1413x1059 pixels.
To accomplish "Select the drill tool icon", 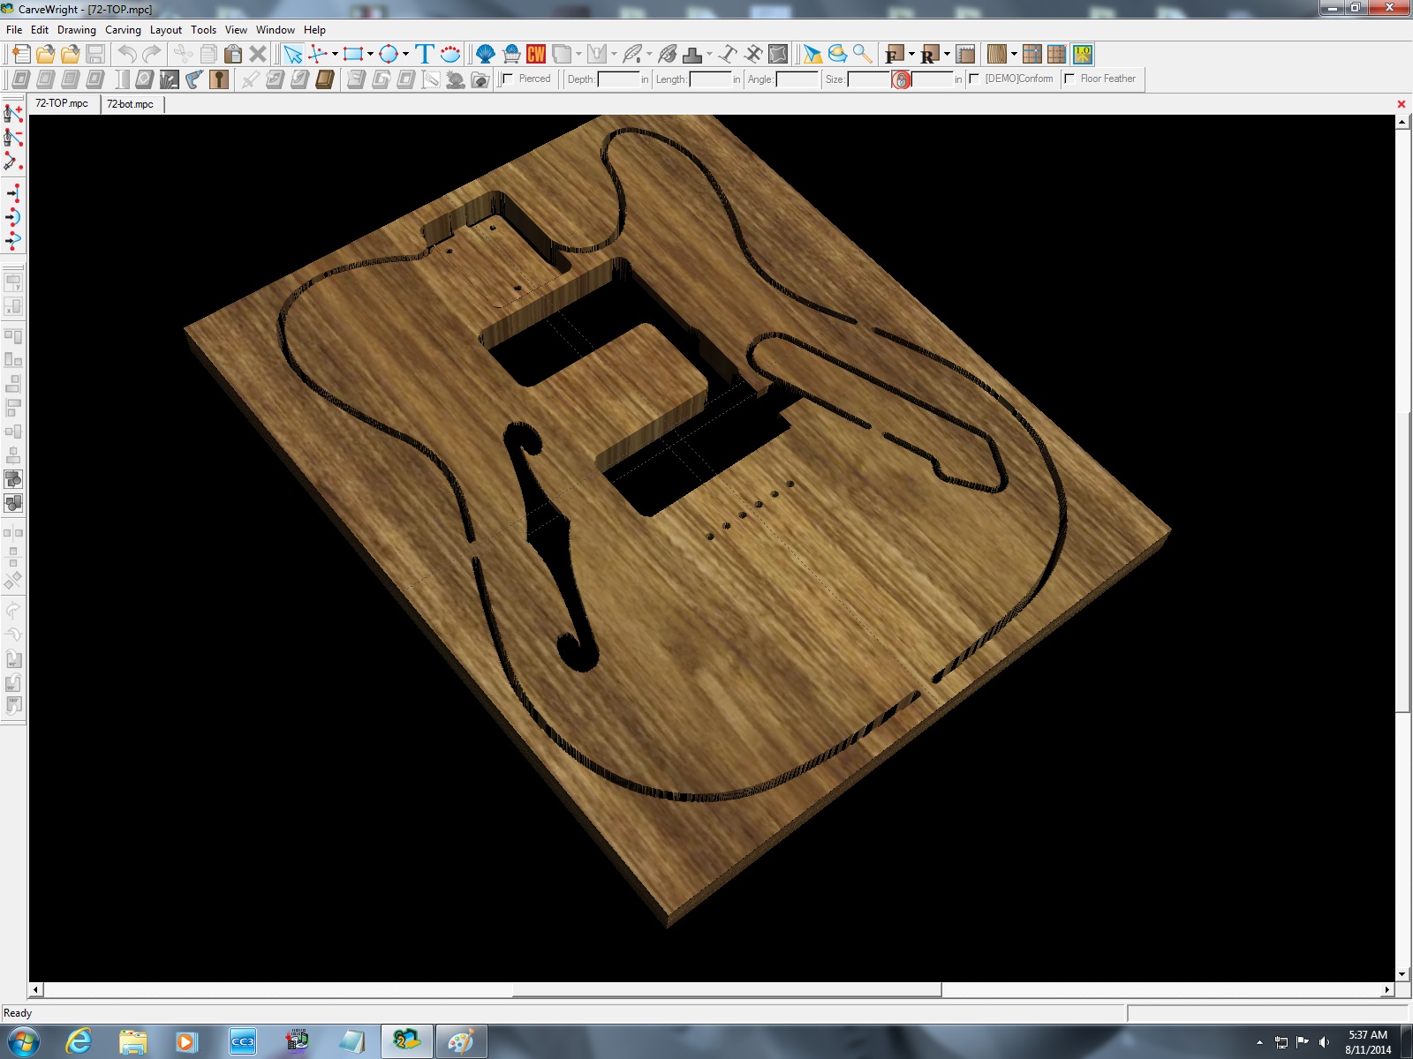I will pyautogui.click(x=194, y=79).
